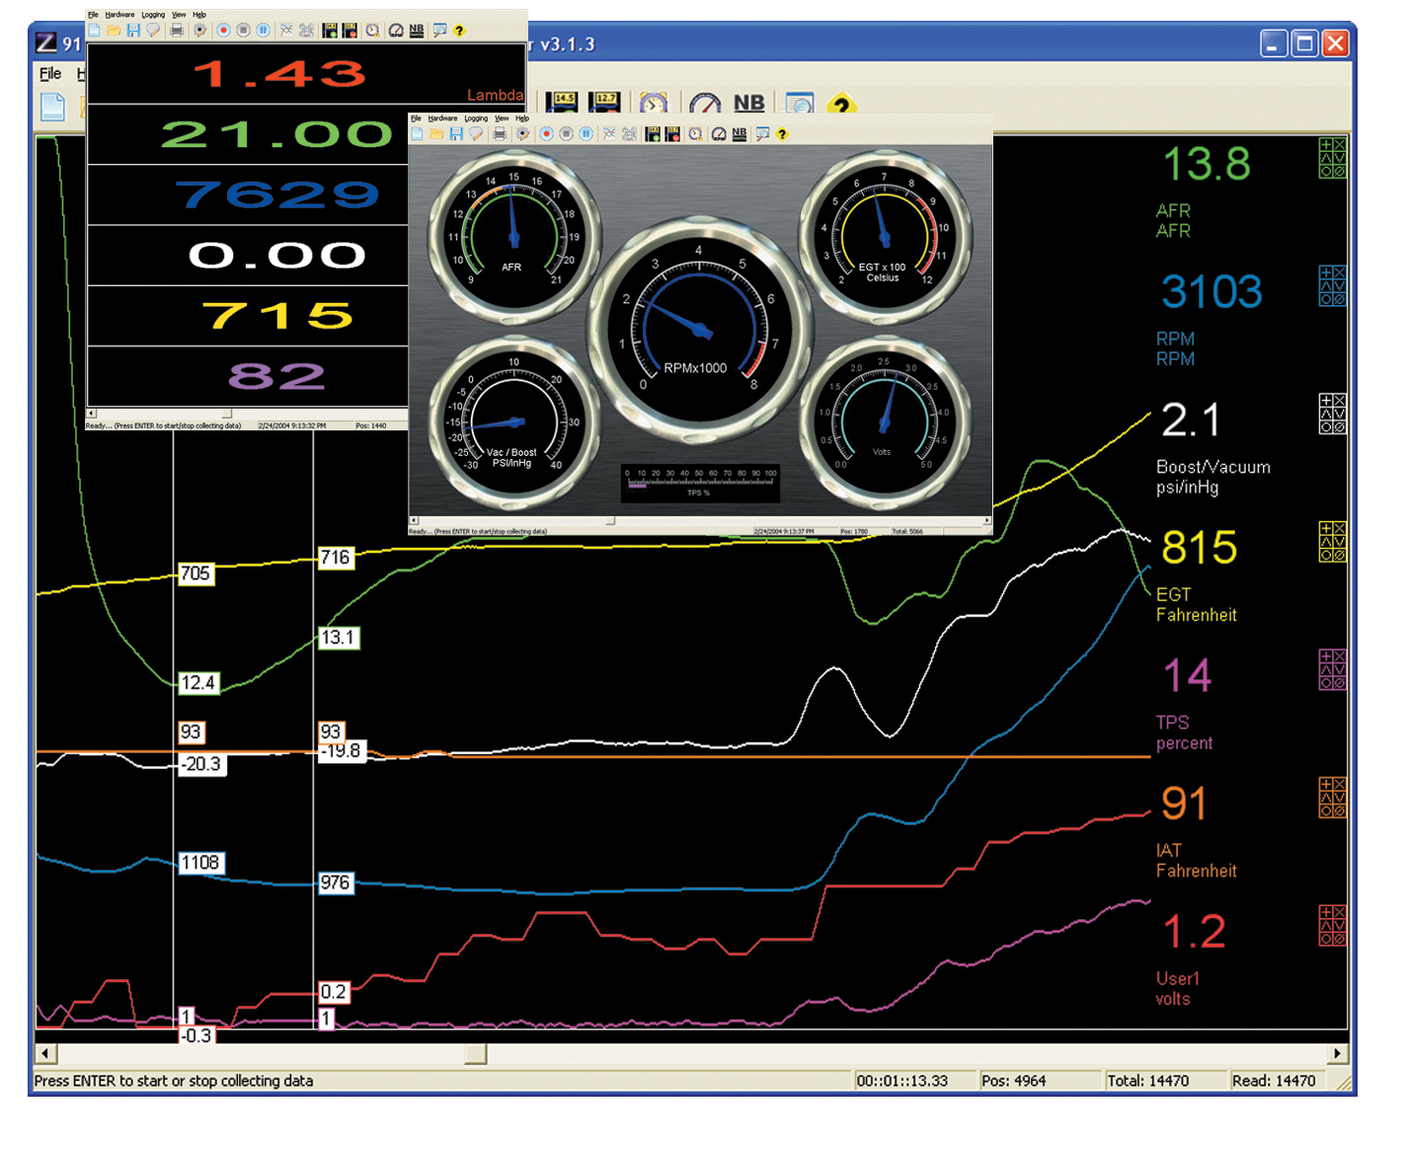The image size is (1405, 1151).
Task: Click the gauge dial icon in main toolbar
Action: [x=704, y=104]
